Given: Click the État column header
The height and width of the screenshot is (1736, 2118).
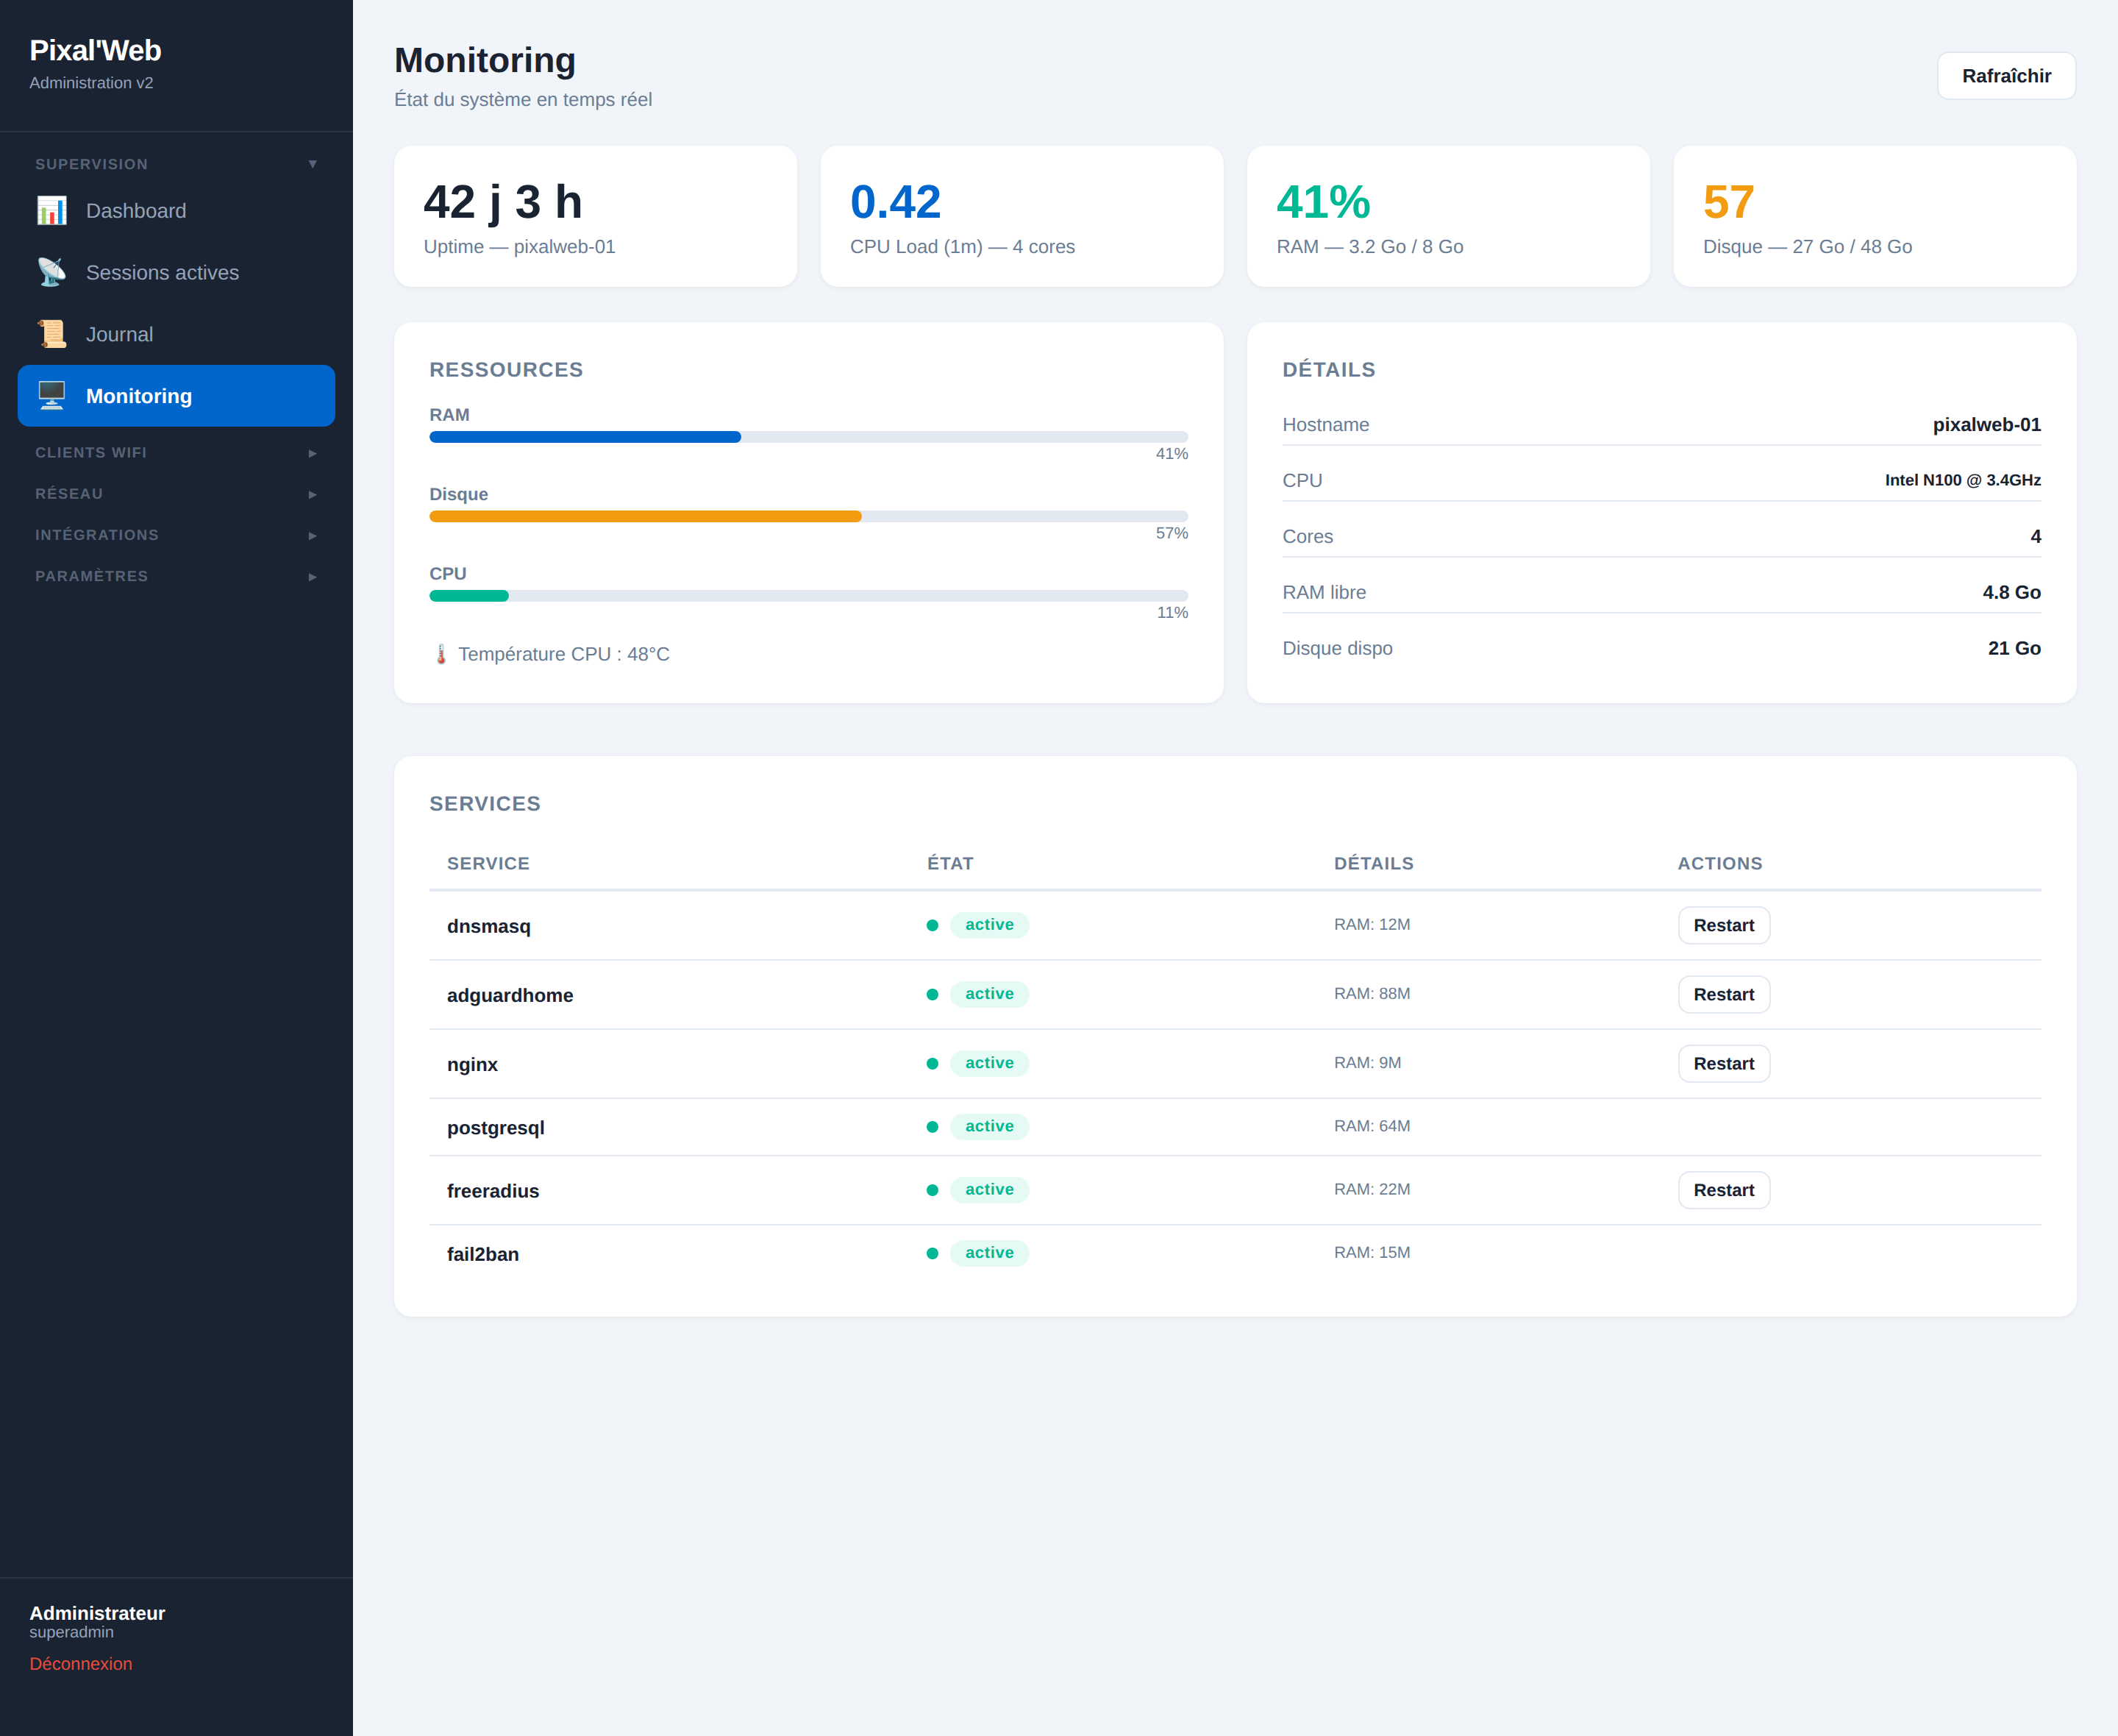Looking at the screenshot, I should coord(951,864).
